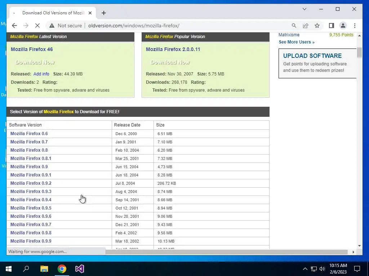369x276 pixels.
Task: Click the vertical scrollbar thumb
Action: [359, 52]
